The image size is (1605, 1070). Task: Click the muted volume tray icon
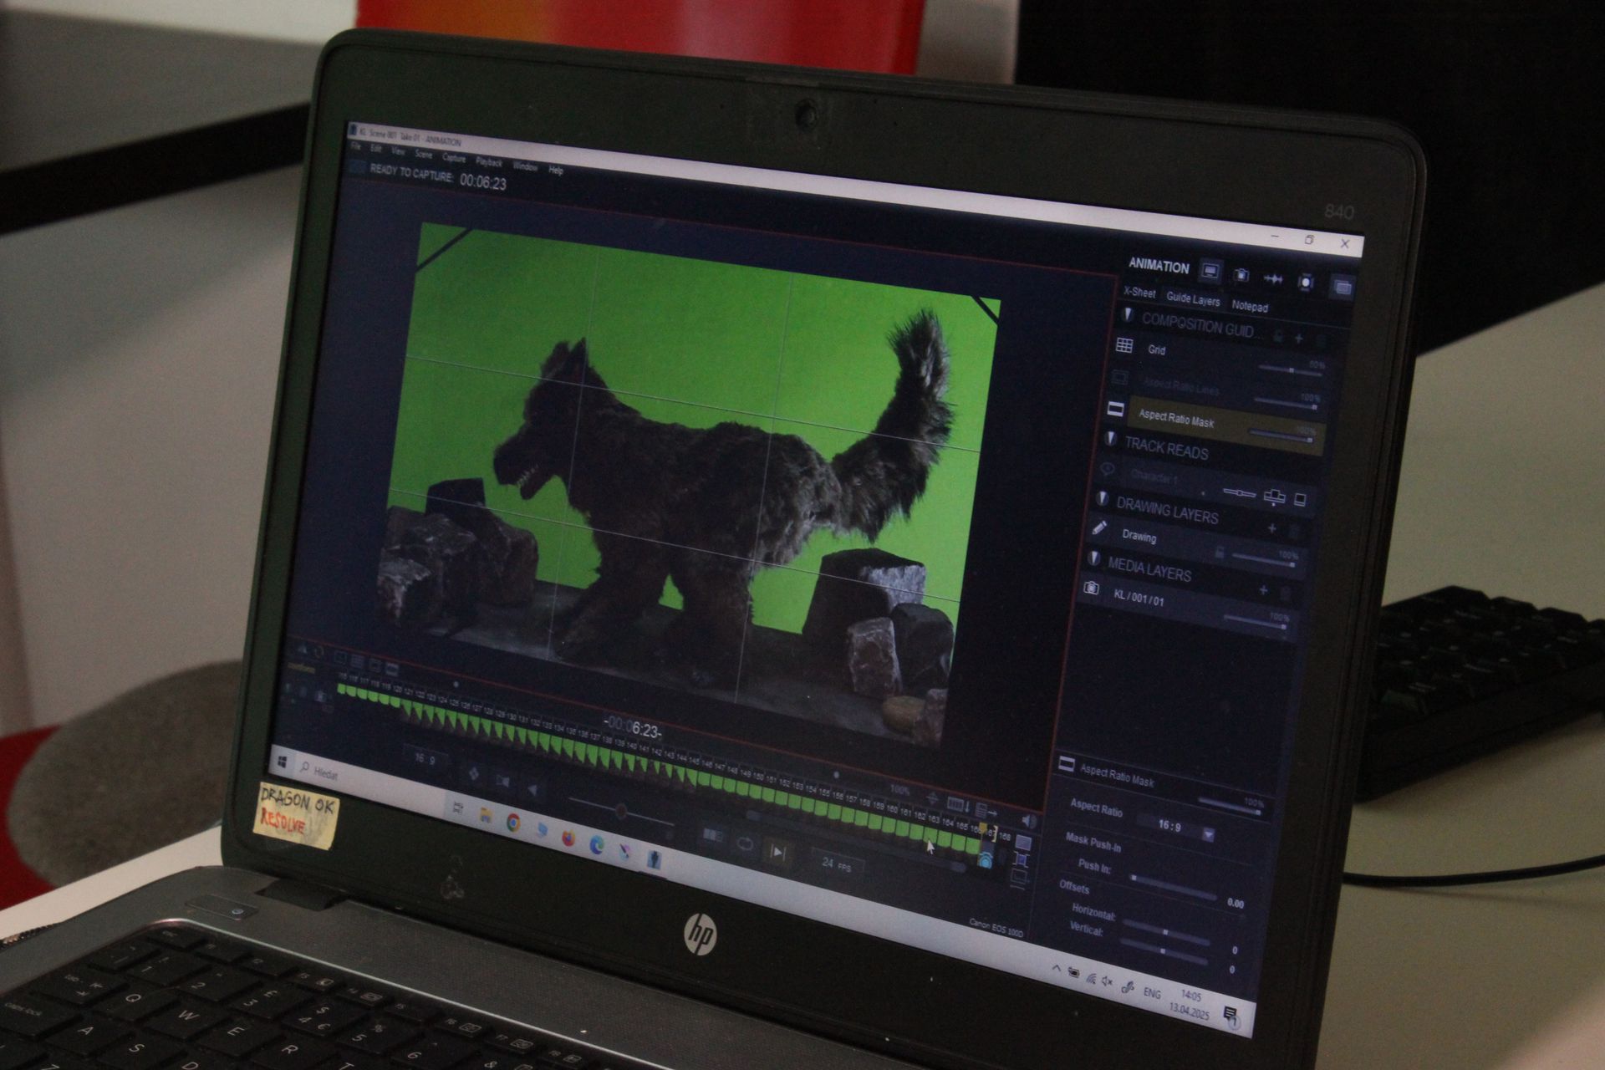1108,981
